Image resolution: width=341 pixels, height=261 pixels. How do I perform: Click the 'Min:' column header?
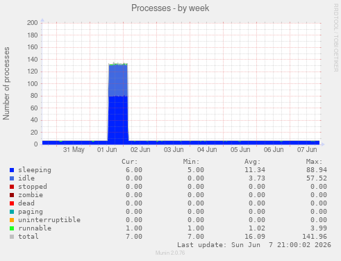point(191,162)
